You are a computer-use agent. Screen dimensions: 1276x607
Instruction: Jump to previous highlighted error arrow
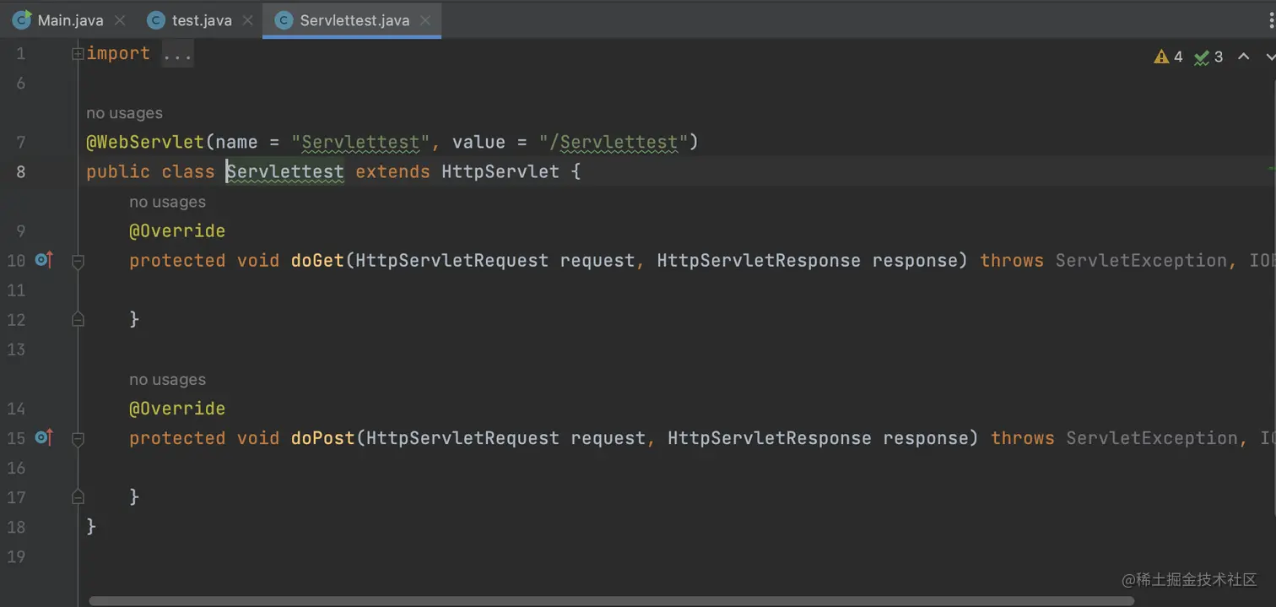[x=1243, y=57]
